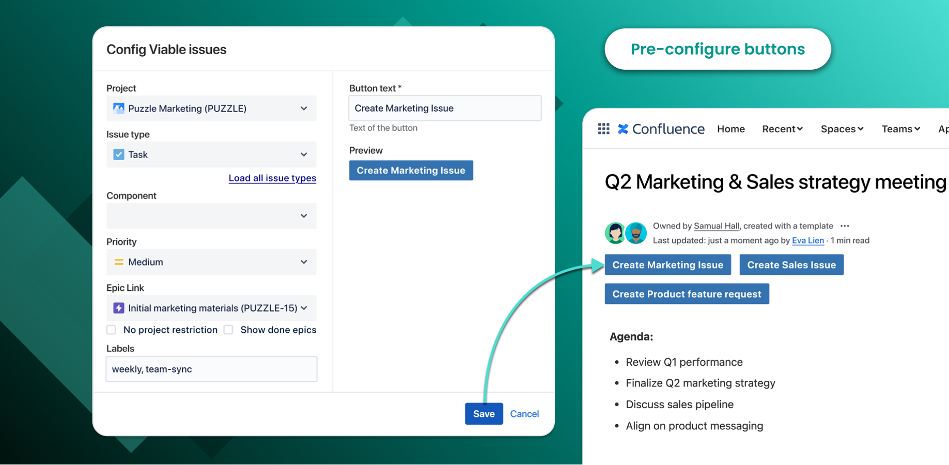Click Load all issue types link
The width and height of the screenshot is (949, 465).
[x=272, y=178]
